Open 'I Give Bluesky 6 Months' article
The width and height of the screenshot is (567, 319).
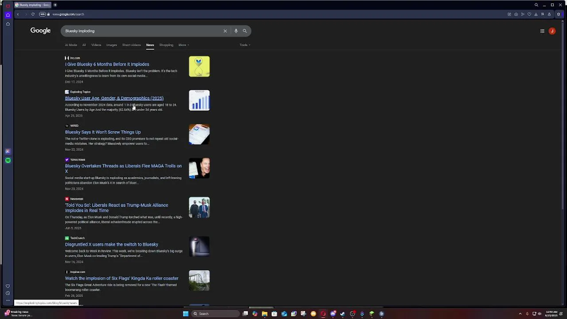pos(107,64)
